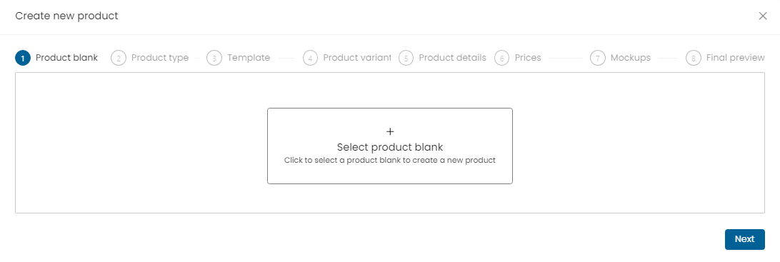The width and height of the screenshot is (780, 262).
Task: Open the Product blank step label
Action: point(66,58)
